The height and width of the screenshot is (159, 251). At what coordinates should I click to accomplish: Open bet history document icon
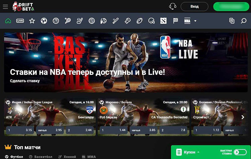232,21
